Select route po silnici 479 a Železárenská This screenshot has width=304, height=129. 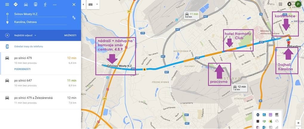coord(41,100)
